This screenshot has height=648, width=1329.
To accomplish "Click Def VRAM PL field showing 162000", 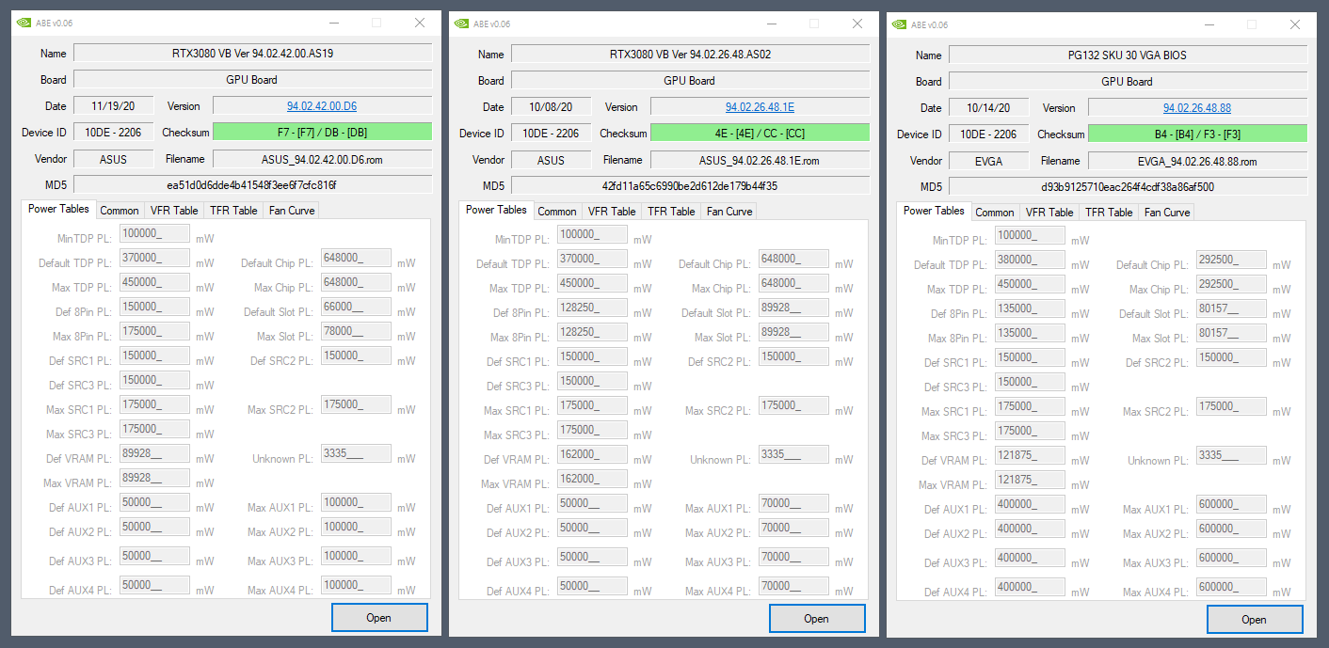I will point(592,454).
